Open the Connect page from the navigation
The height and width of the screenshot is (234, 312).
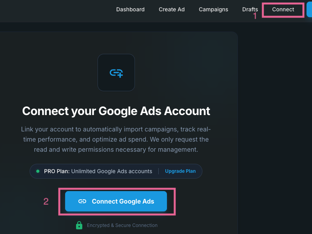click(283, 9)
